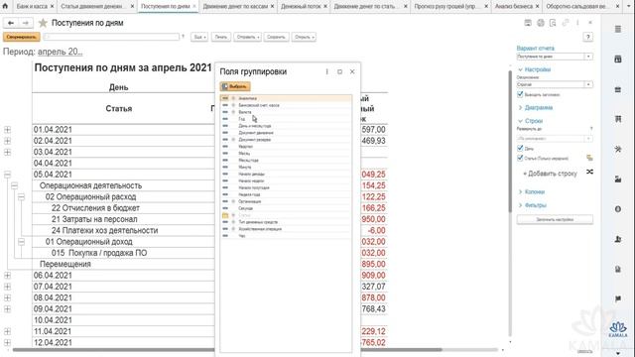Click the search input field in toolbar
The width and height of the screenshot is (635, 357).
tap(111, 37)
